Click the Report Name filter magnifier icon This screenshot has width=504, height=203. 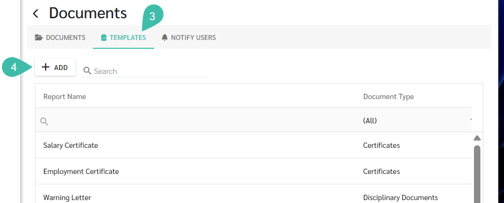pyautogui.click(x=44, y=121)
